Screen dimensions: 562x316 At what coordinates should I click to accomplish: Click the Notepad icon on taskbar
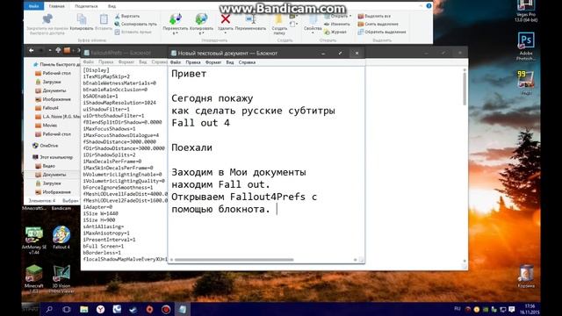(x=183, y=309)
